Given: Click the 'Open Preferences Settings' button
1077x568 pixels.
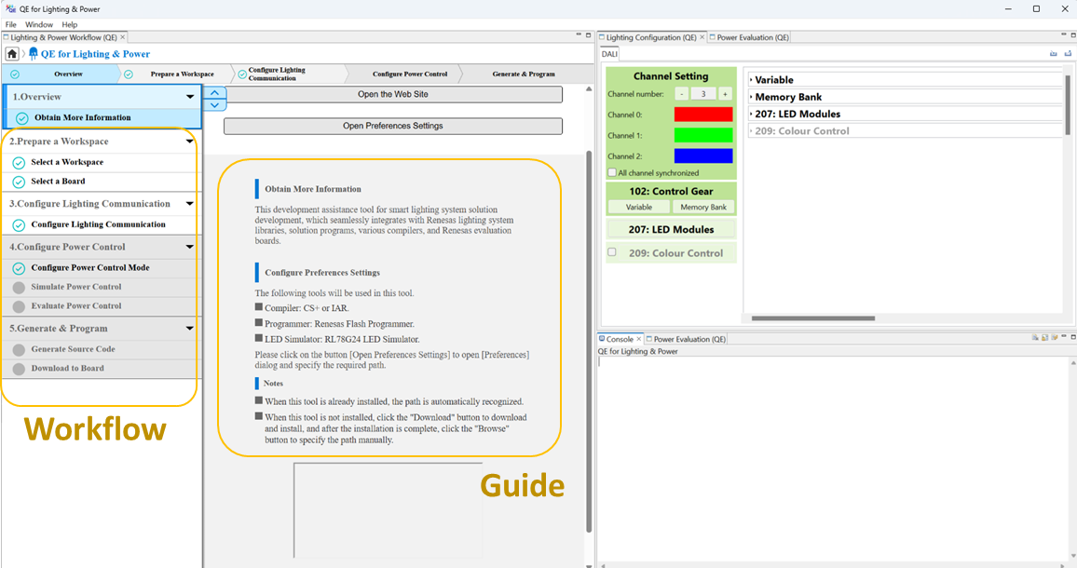Looking at the screenshot, I should pos(392,126).
